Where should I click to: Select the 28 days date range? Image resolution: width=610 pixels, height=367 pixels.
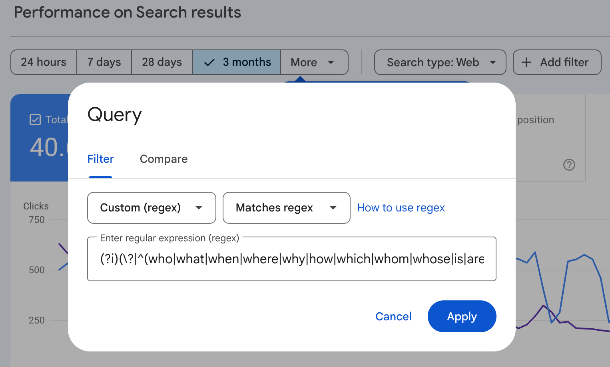point(161,62)
